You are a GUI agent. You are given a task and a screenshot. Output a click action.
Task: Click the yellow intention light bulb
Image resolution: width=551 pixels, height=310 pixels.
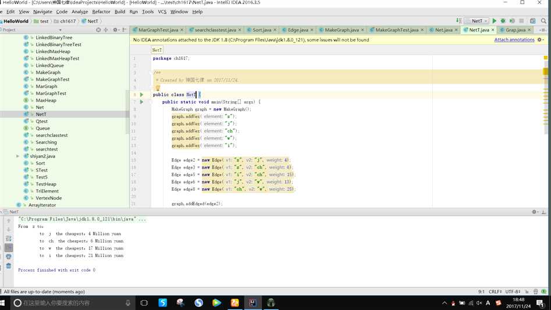point(158,88)
